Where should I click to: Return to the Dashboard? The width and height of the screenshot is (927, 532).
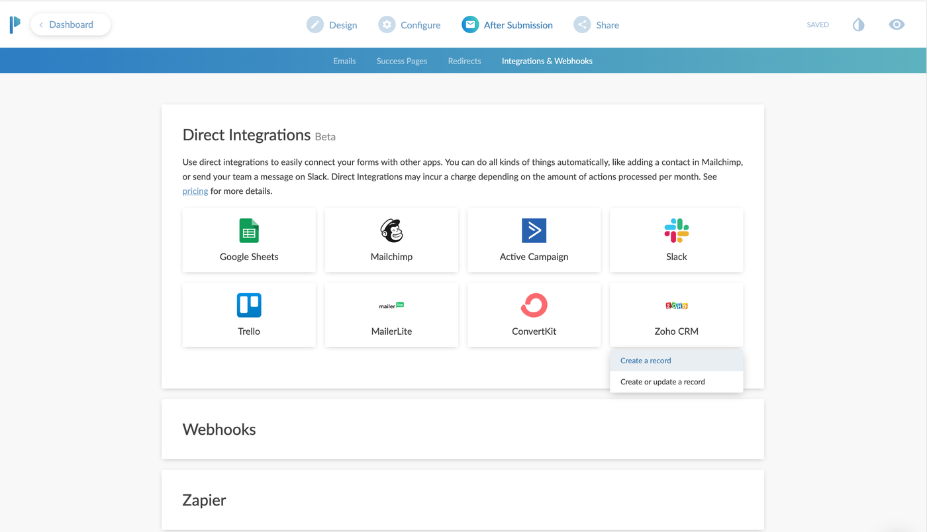(x=70, y=24)
